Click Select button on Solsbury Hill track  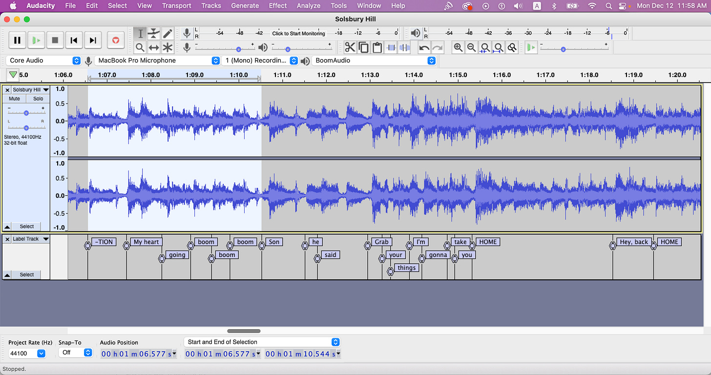click(27, 227)
